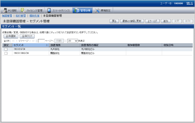Click the 設置場所の補足 column header
The image size is (195, 123).
click(x=103, y=45)
